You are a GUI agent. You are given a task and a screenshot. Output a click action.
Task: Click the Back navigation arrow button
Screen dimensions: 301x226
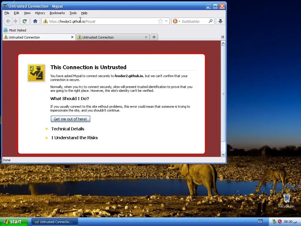point(8,21)
